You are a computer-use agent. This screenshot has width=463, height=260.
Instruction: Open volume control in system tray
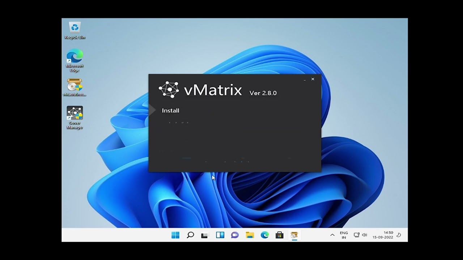coord(364,235)
